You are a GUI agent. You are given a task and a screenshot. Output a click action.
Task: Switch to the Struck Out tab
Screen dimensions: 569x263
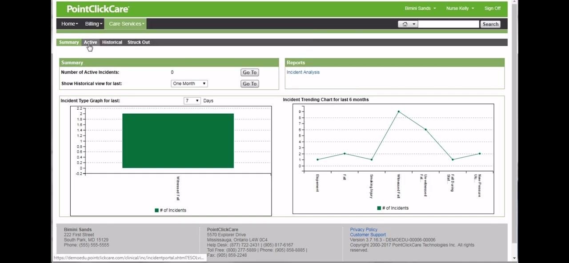click(x=139, y=42)
